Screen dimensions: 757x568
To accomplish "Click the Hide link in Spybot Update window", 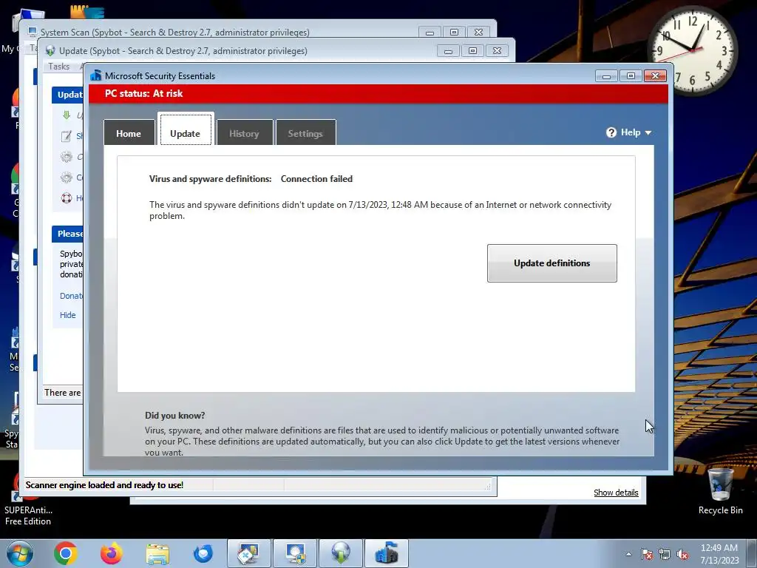I will pos(67,315).
